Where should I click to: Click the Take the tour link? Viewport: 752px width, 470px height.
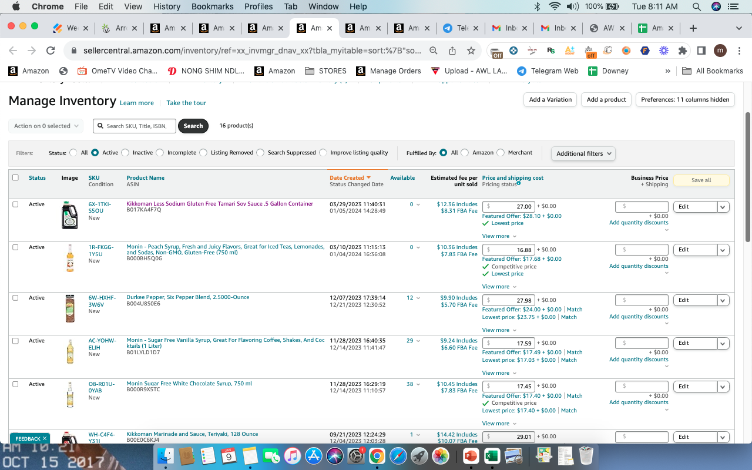coord(186,103)
